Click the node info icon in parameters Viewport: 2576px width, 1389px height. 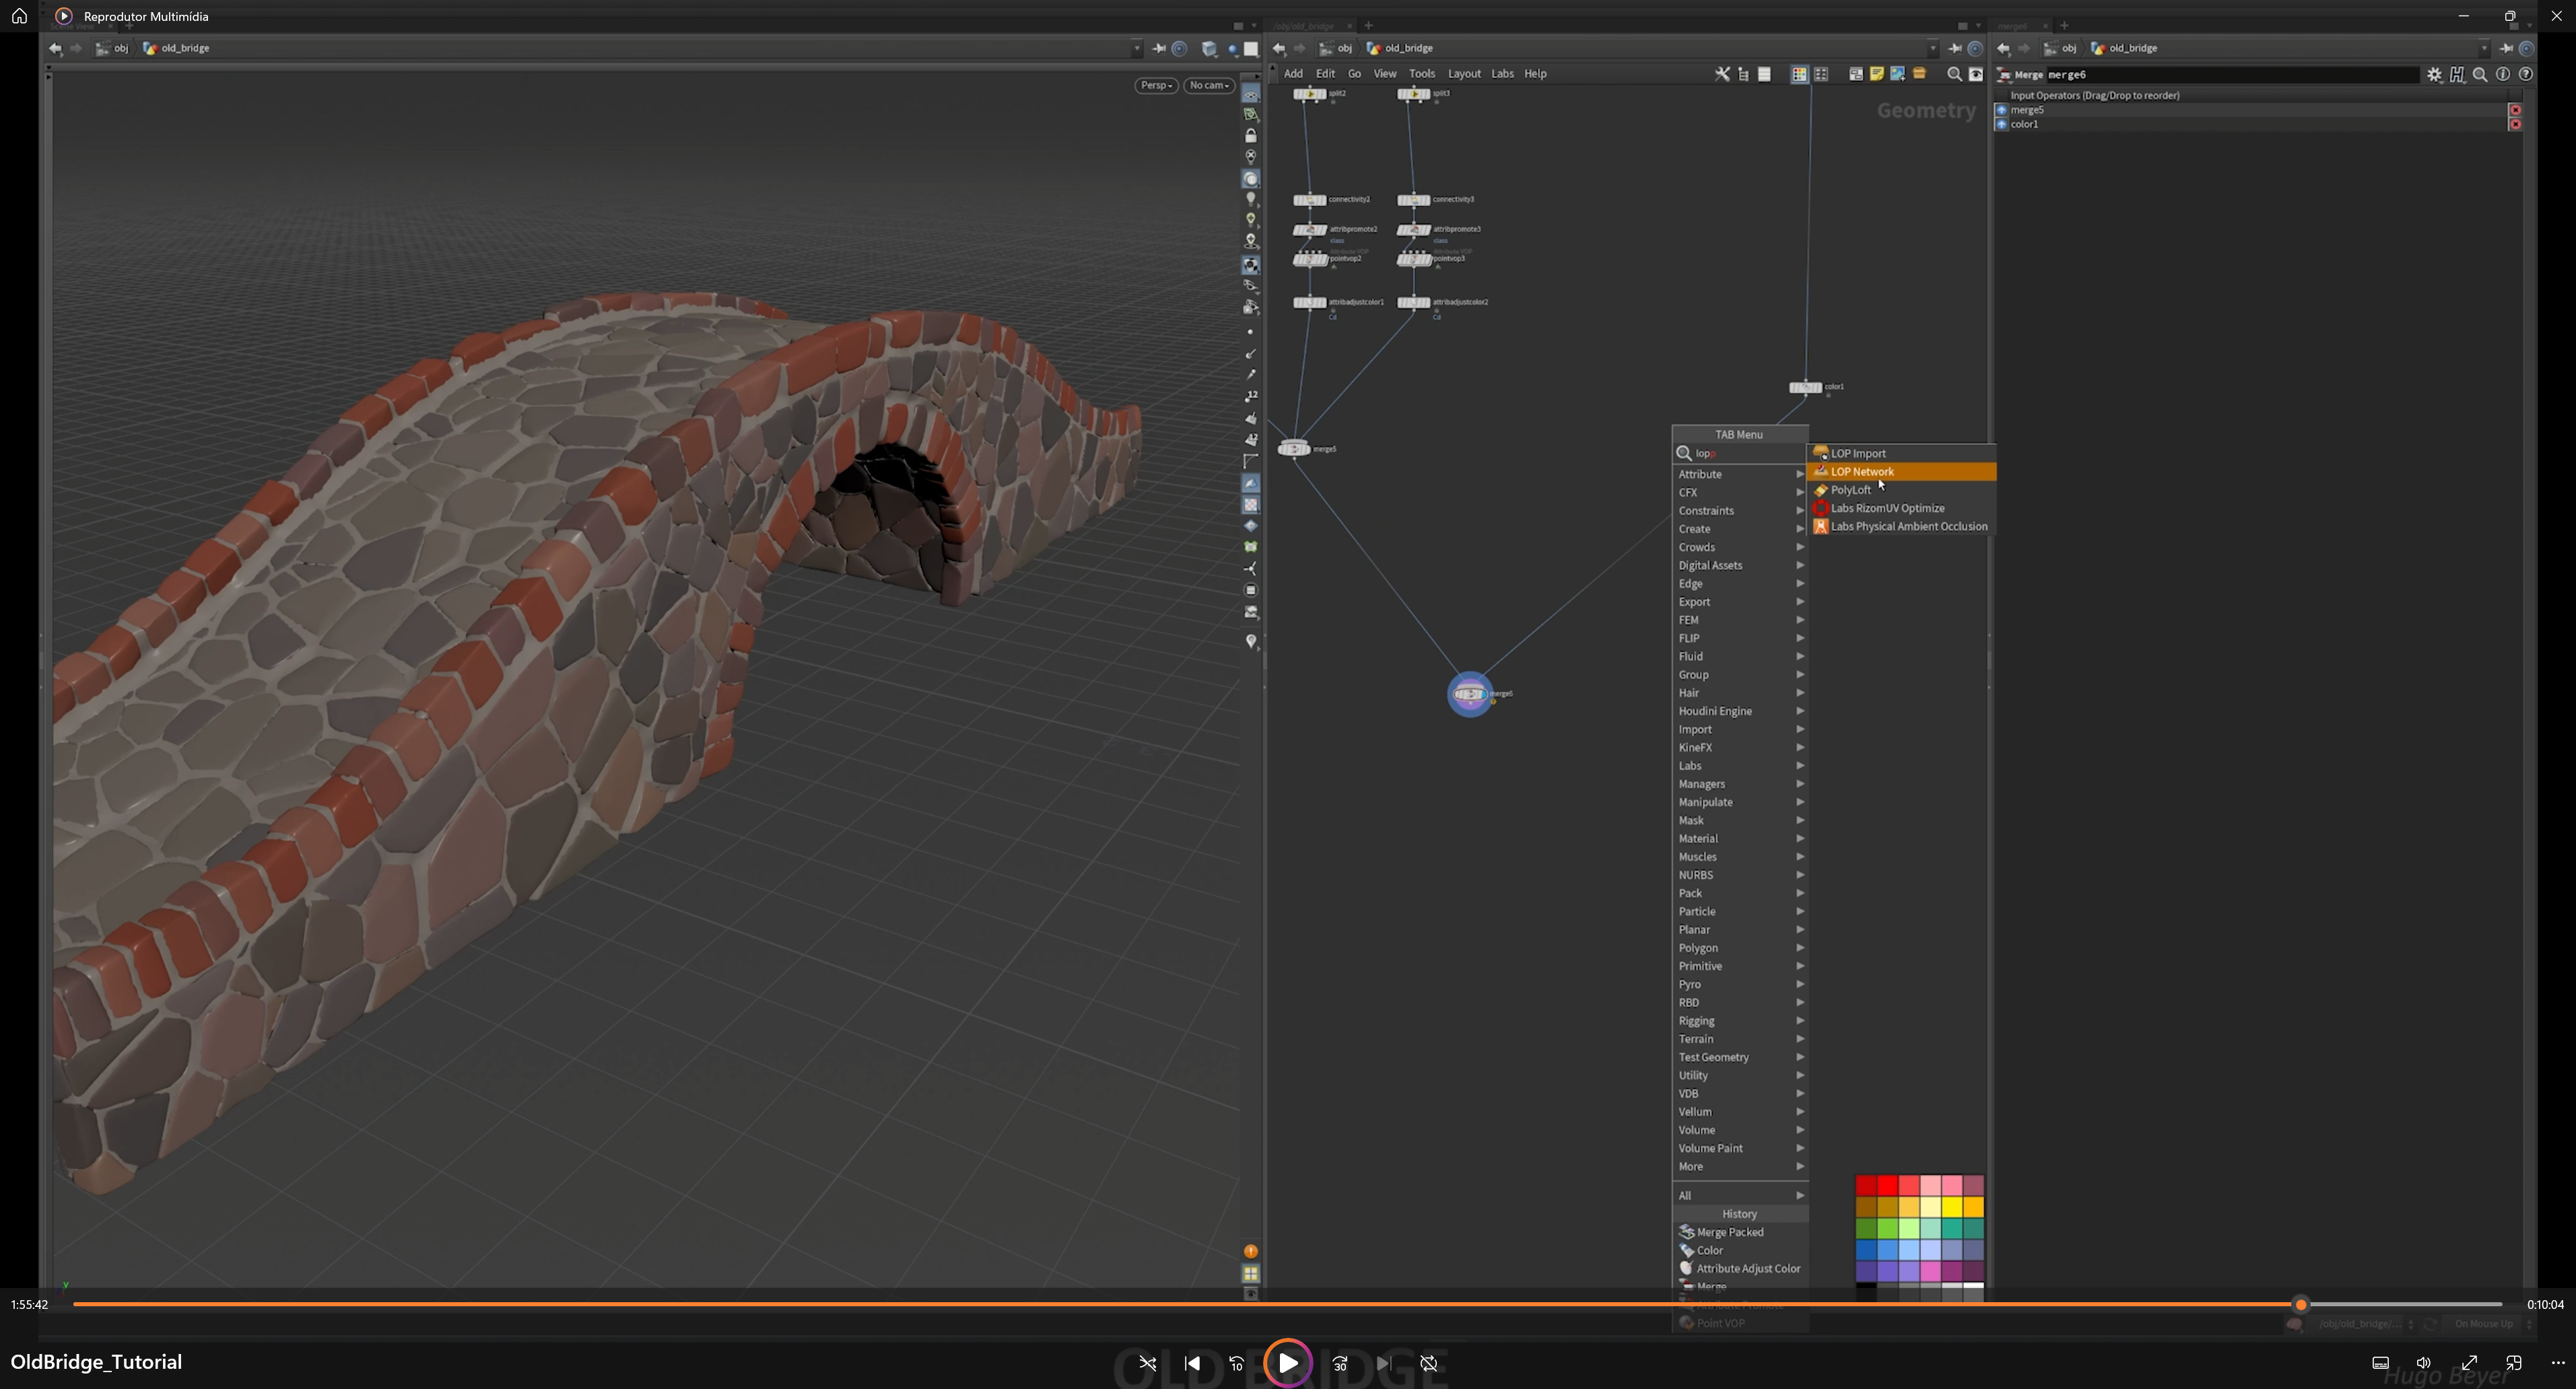click(2503, 75)
